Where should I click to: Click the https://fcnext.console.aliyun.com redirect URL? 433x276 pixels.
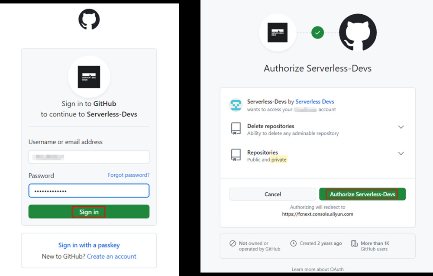point(317,214)
